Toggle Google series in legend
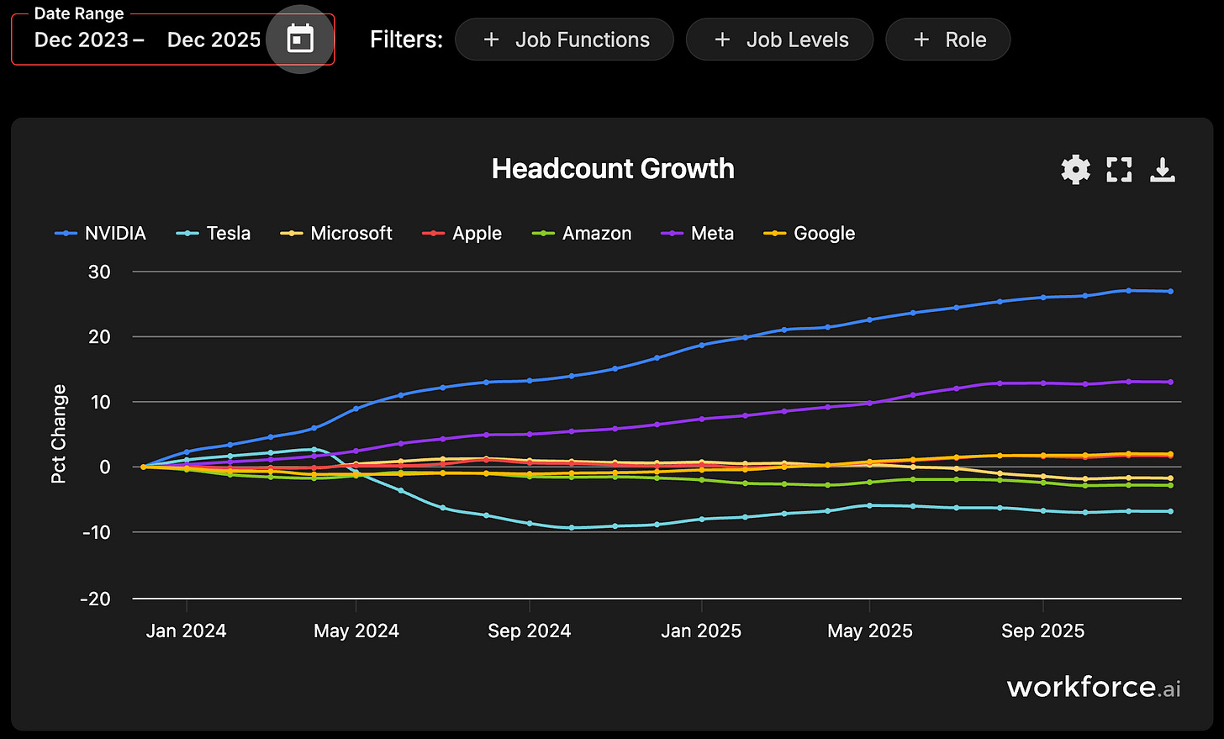 click(x=810, y=234)
